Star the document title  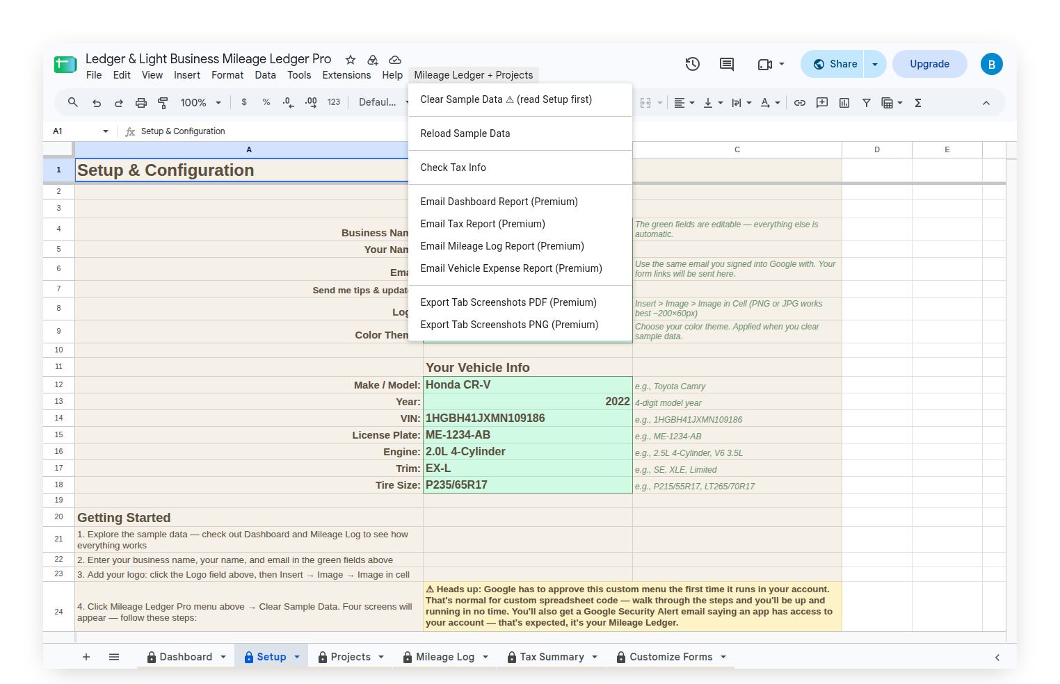[x=351, y=60]
